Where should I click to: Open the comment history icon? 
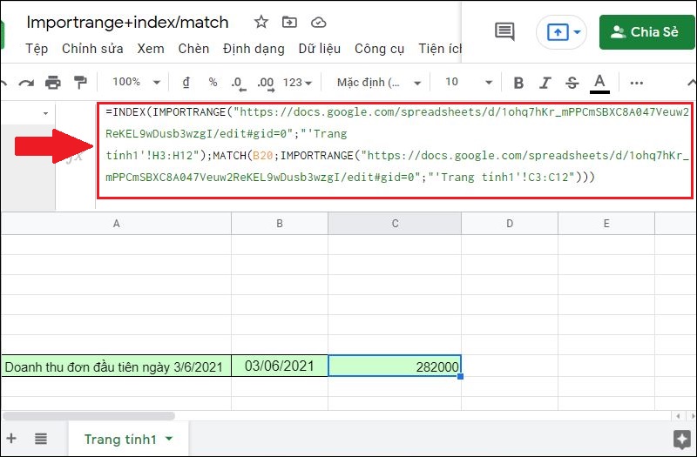click(504, 31)
